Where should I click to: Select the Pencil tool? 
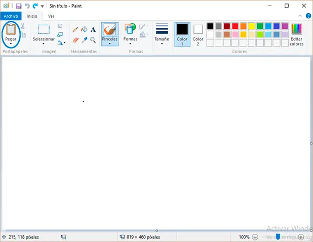(75, 30)
